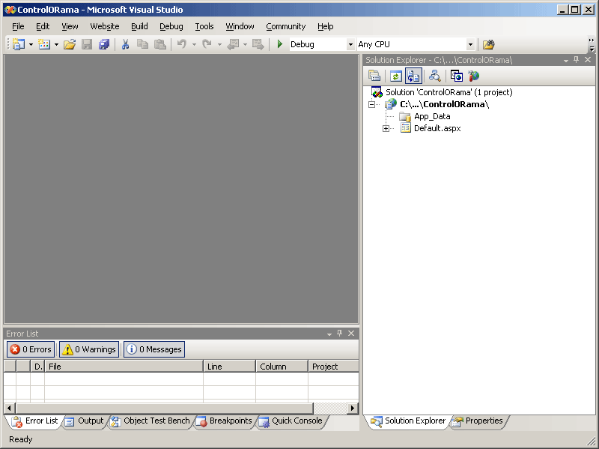The height and width of the screenshot is (449, 599).
Task: Click the Open File folder icon
Action: [70, 45]
